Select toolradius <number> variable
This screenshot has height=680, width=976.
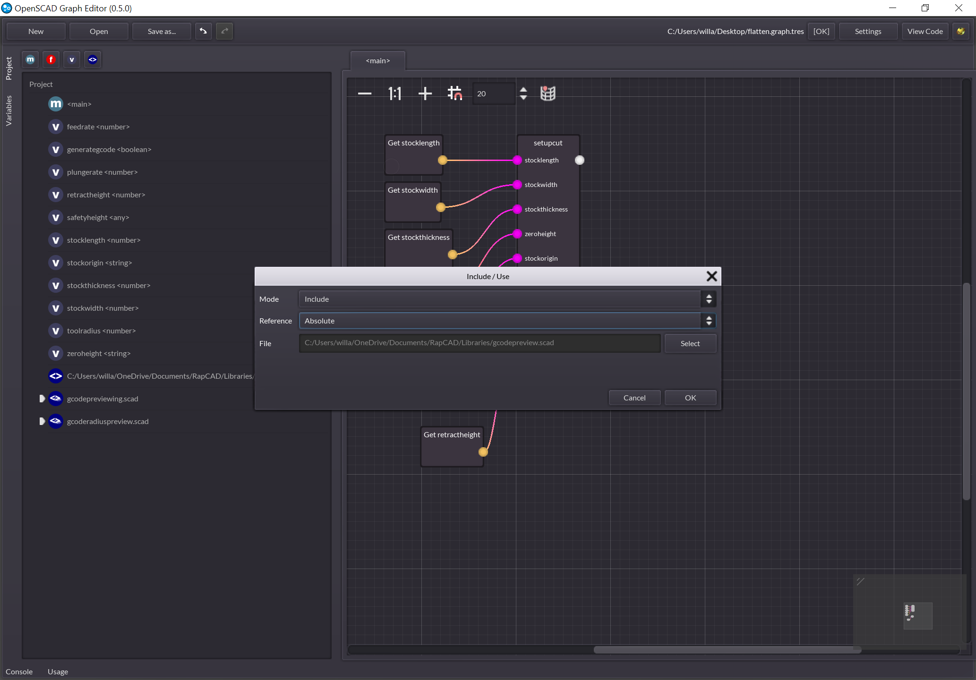click(x=101, y=331)
